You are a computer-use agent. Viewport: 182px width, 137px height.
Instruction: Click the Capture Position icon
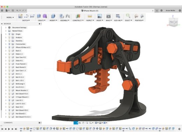click(136, 16)
